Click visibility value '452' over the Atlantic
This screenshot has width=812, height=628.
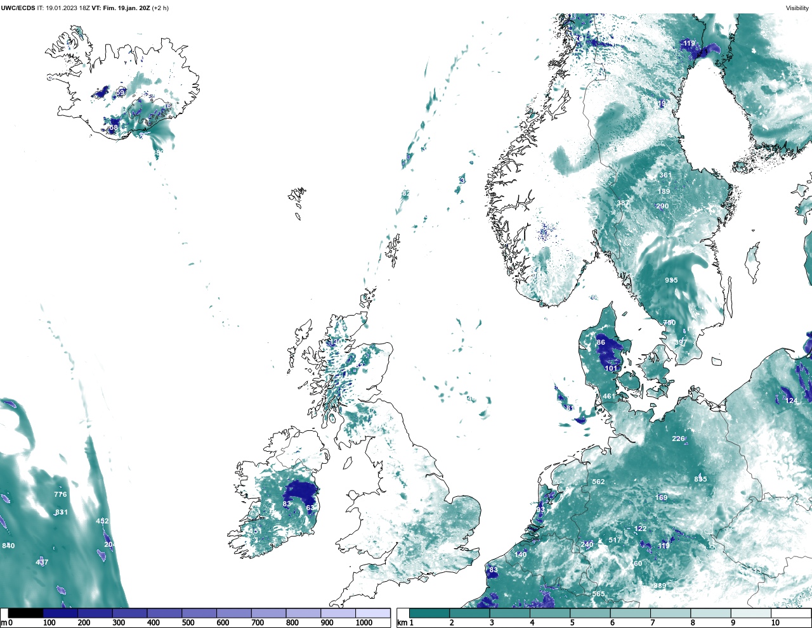102,521
